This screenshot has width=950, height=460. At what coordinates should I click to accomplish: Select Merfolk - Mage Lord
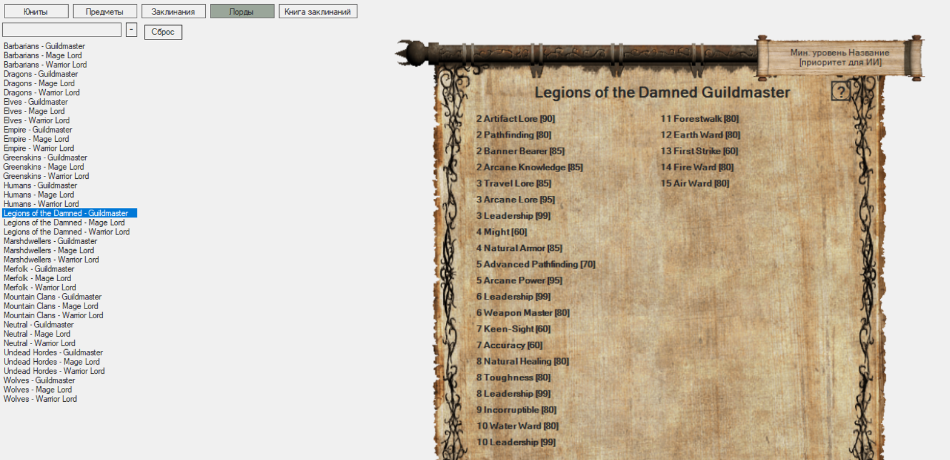pos(37,278)
